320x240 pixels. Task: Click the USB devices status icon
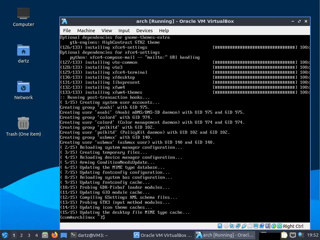tap(244, 226)
